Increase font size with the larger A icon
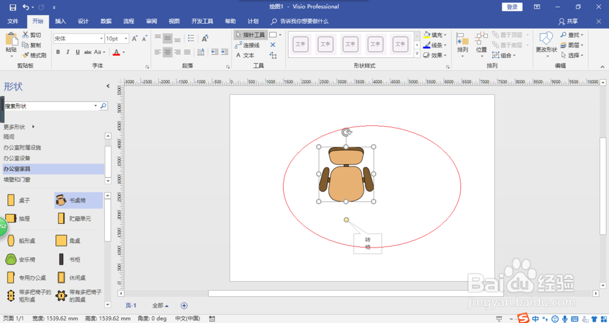The image size is (609, 323). click(x=135, y=38)
